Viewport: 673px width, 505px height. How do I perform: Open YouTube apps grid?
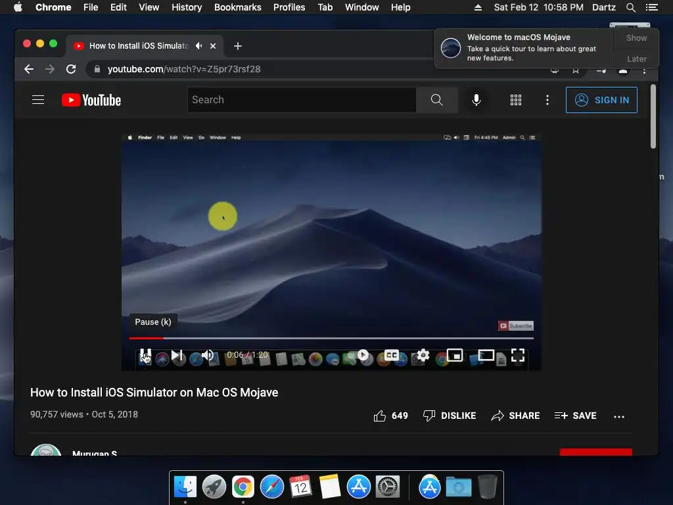(x=515, y=100)
